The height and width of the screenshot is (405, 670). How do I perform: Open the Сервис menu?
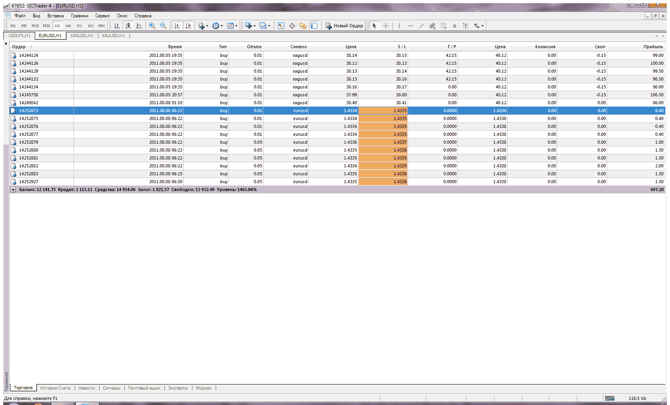pyautogui.click(x=102, y=16)
